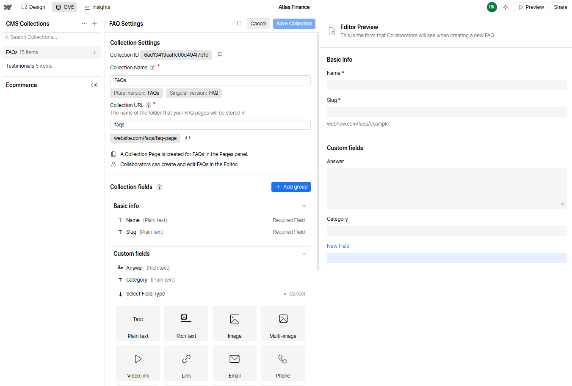Click Save Collection

pos(294,24)
